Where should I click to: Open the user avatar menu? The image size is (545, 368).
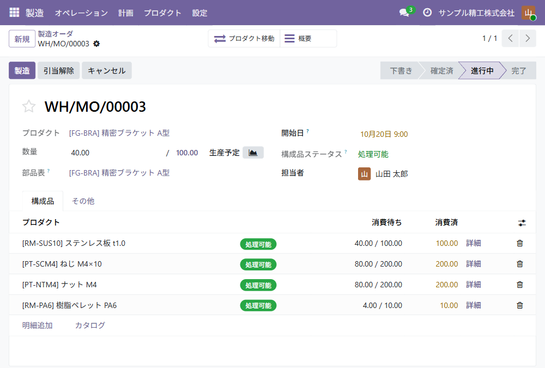528,13
